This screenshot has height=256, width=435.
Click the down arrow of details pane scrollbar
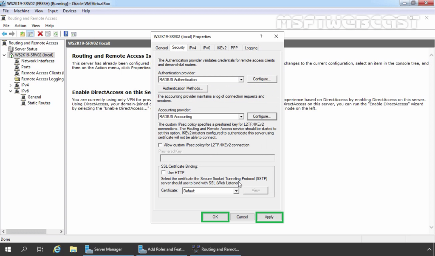point(432,227)
